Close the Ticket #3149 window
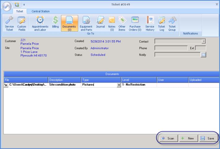The width and height of the screenshot is (220, 149). pos(217,4)
